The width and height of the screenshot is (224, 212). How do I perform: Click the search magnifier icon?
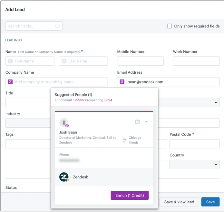pyautogui.click(x=58, y=26)
